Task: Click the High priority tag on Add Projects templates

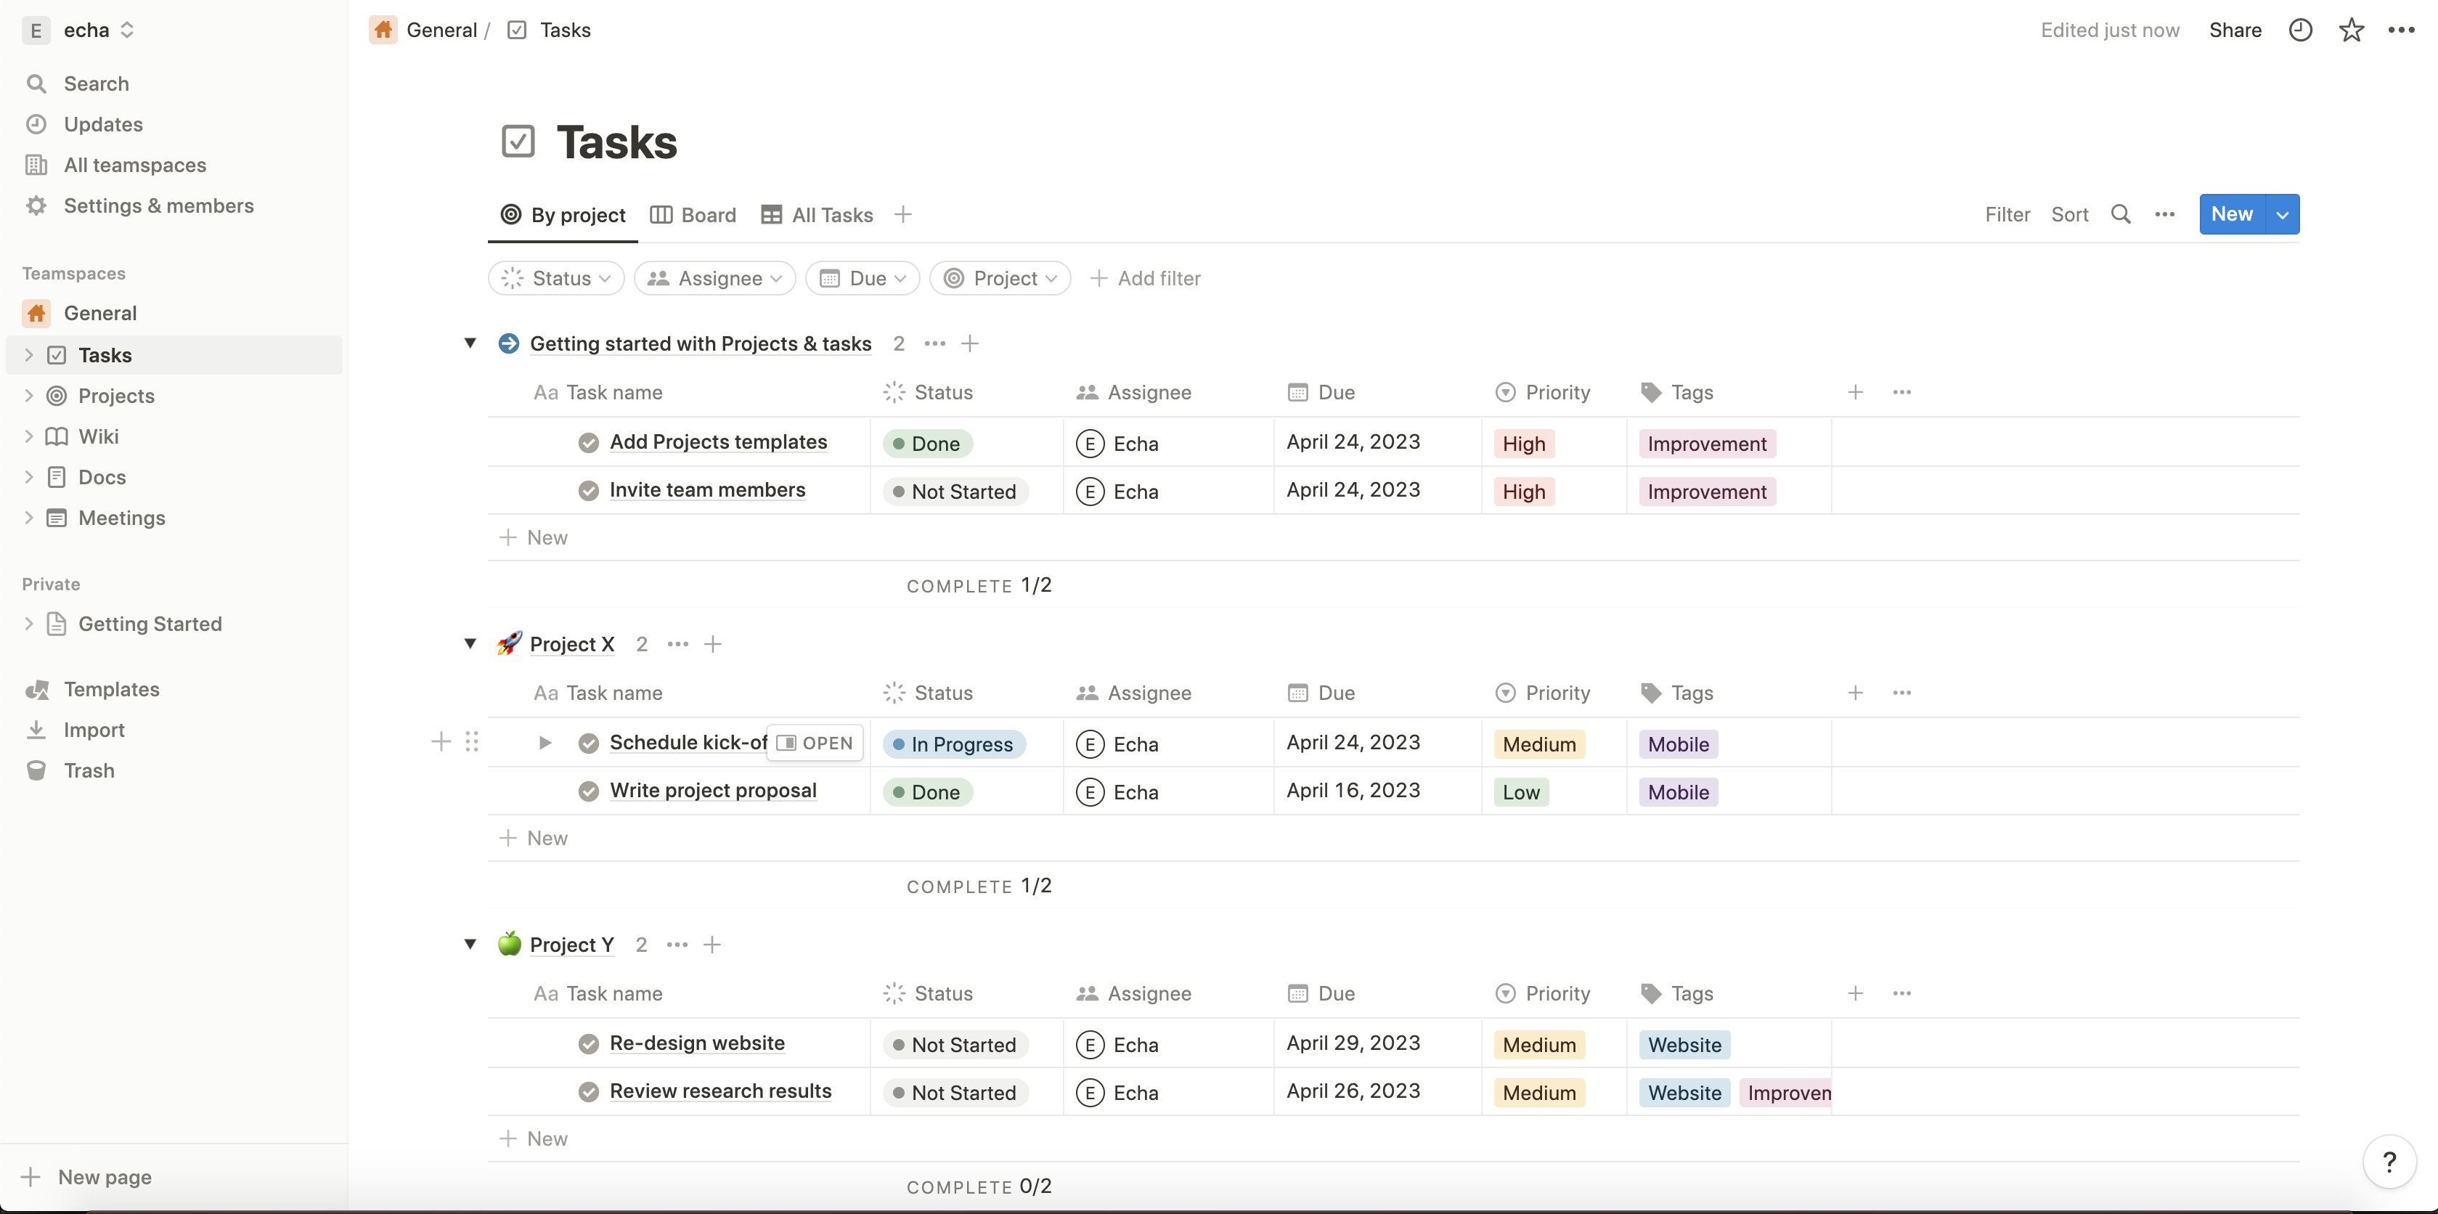Action: point(1522,444)
